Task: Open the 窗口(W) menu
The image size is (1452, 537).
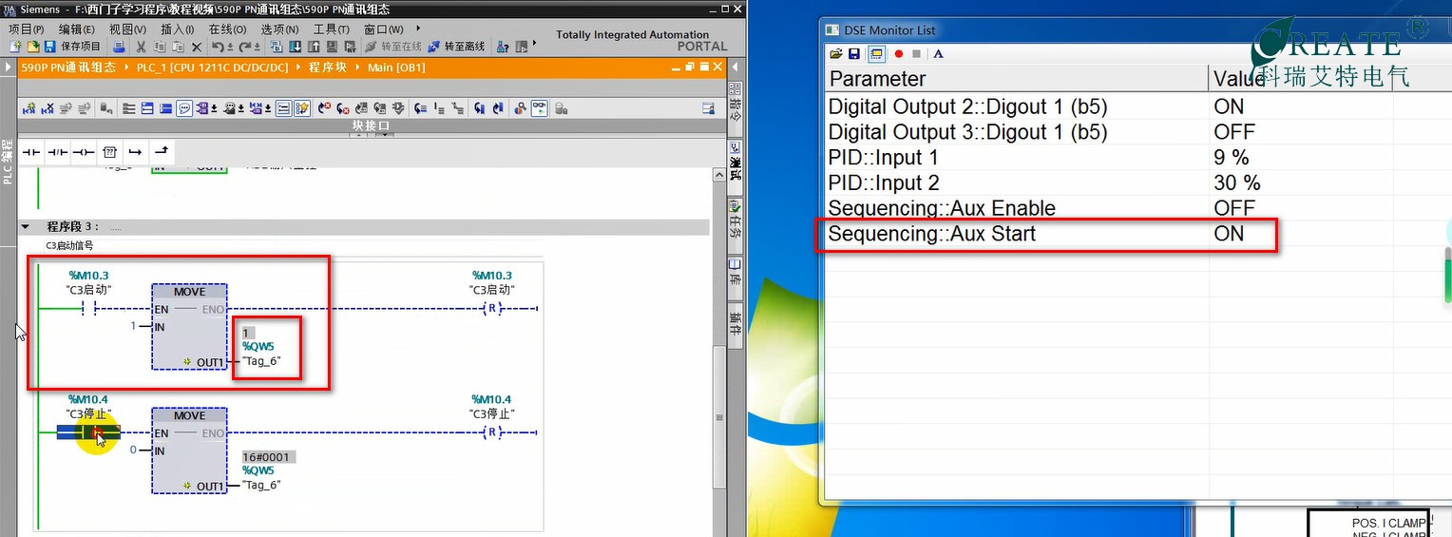Action: [x=383, y=29]
